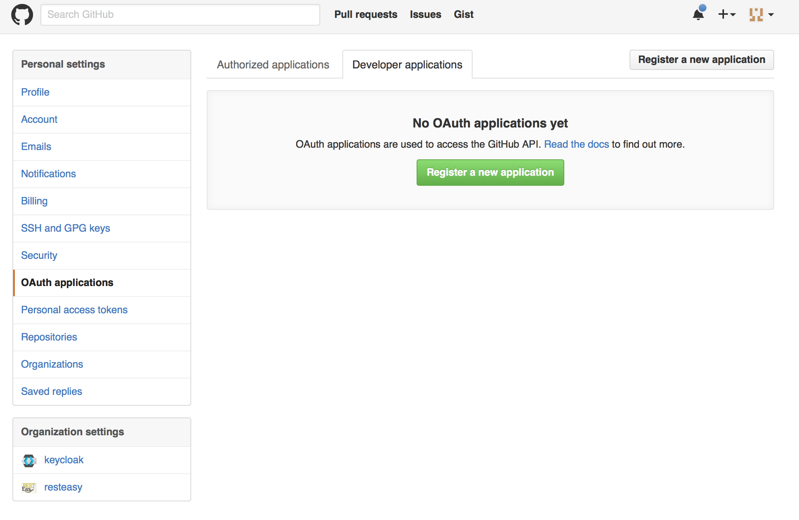
Task: Go to SSH and GPG keys settings
Action: (65, 228)
